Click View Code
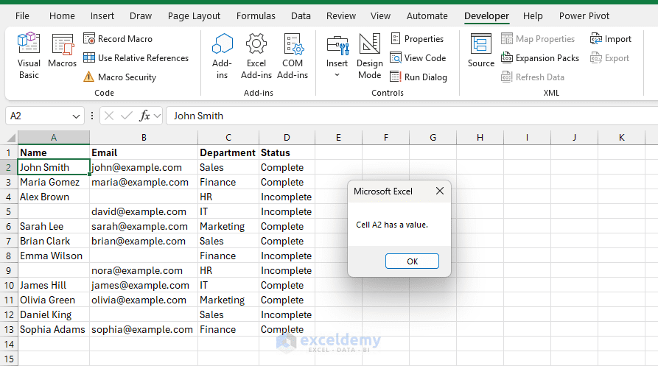 click(418, 58)
